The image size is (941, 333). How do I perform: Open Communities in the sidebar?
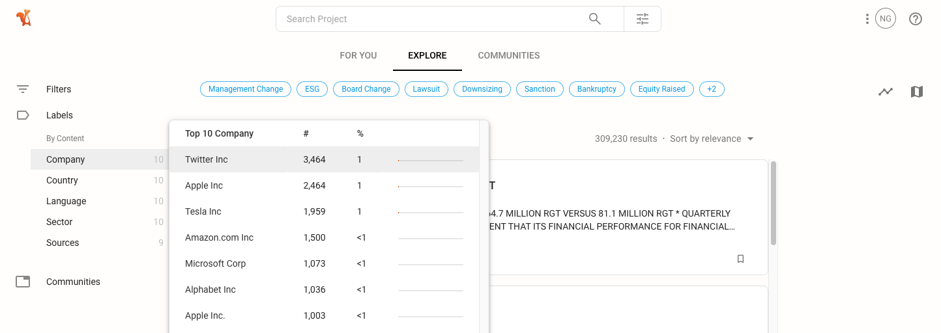pyautogui.click(x=73, y=282)
